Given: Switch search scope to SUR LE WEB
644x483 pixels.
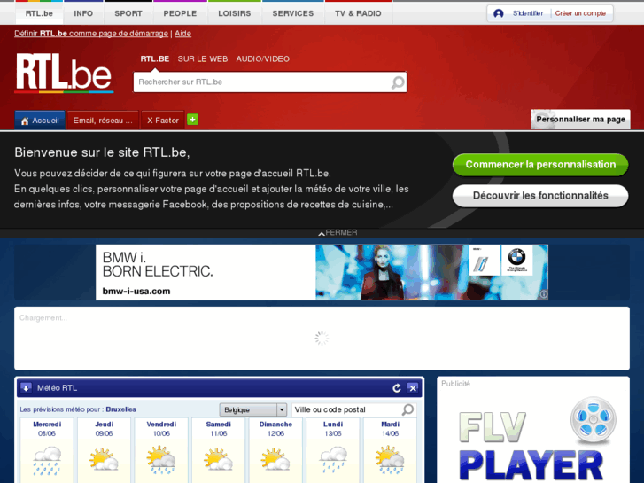Looking at the screenshot, I should [x=203, y=59].
